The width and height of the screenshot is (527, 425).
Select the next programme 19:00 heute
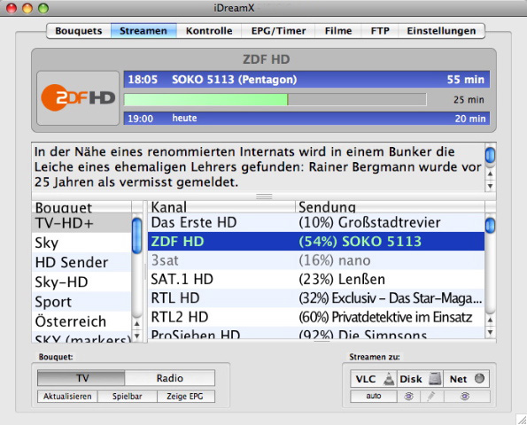tap(306, 119)
